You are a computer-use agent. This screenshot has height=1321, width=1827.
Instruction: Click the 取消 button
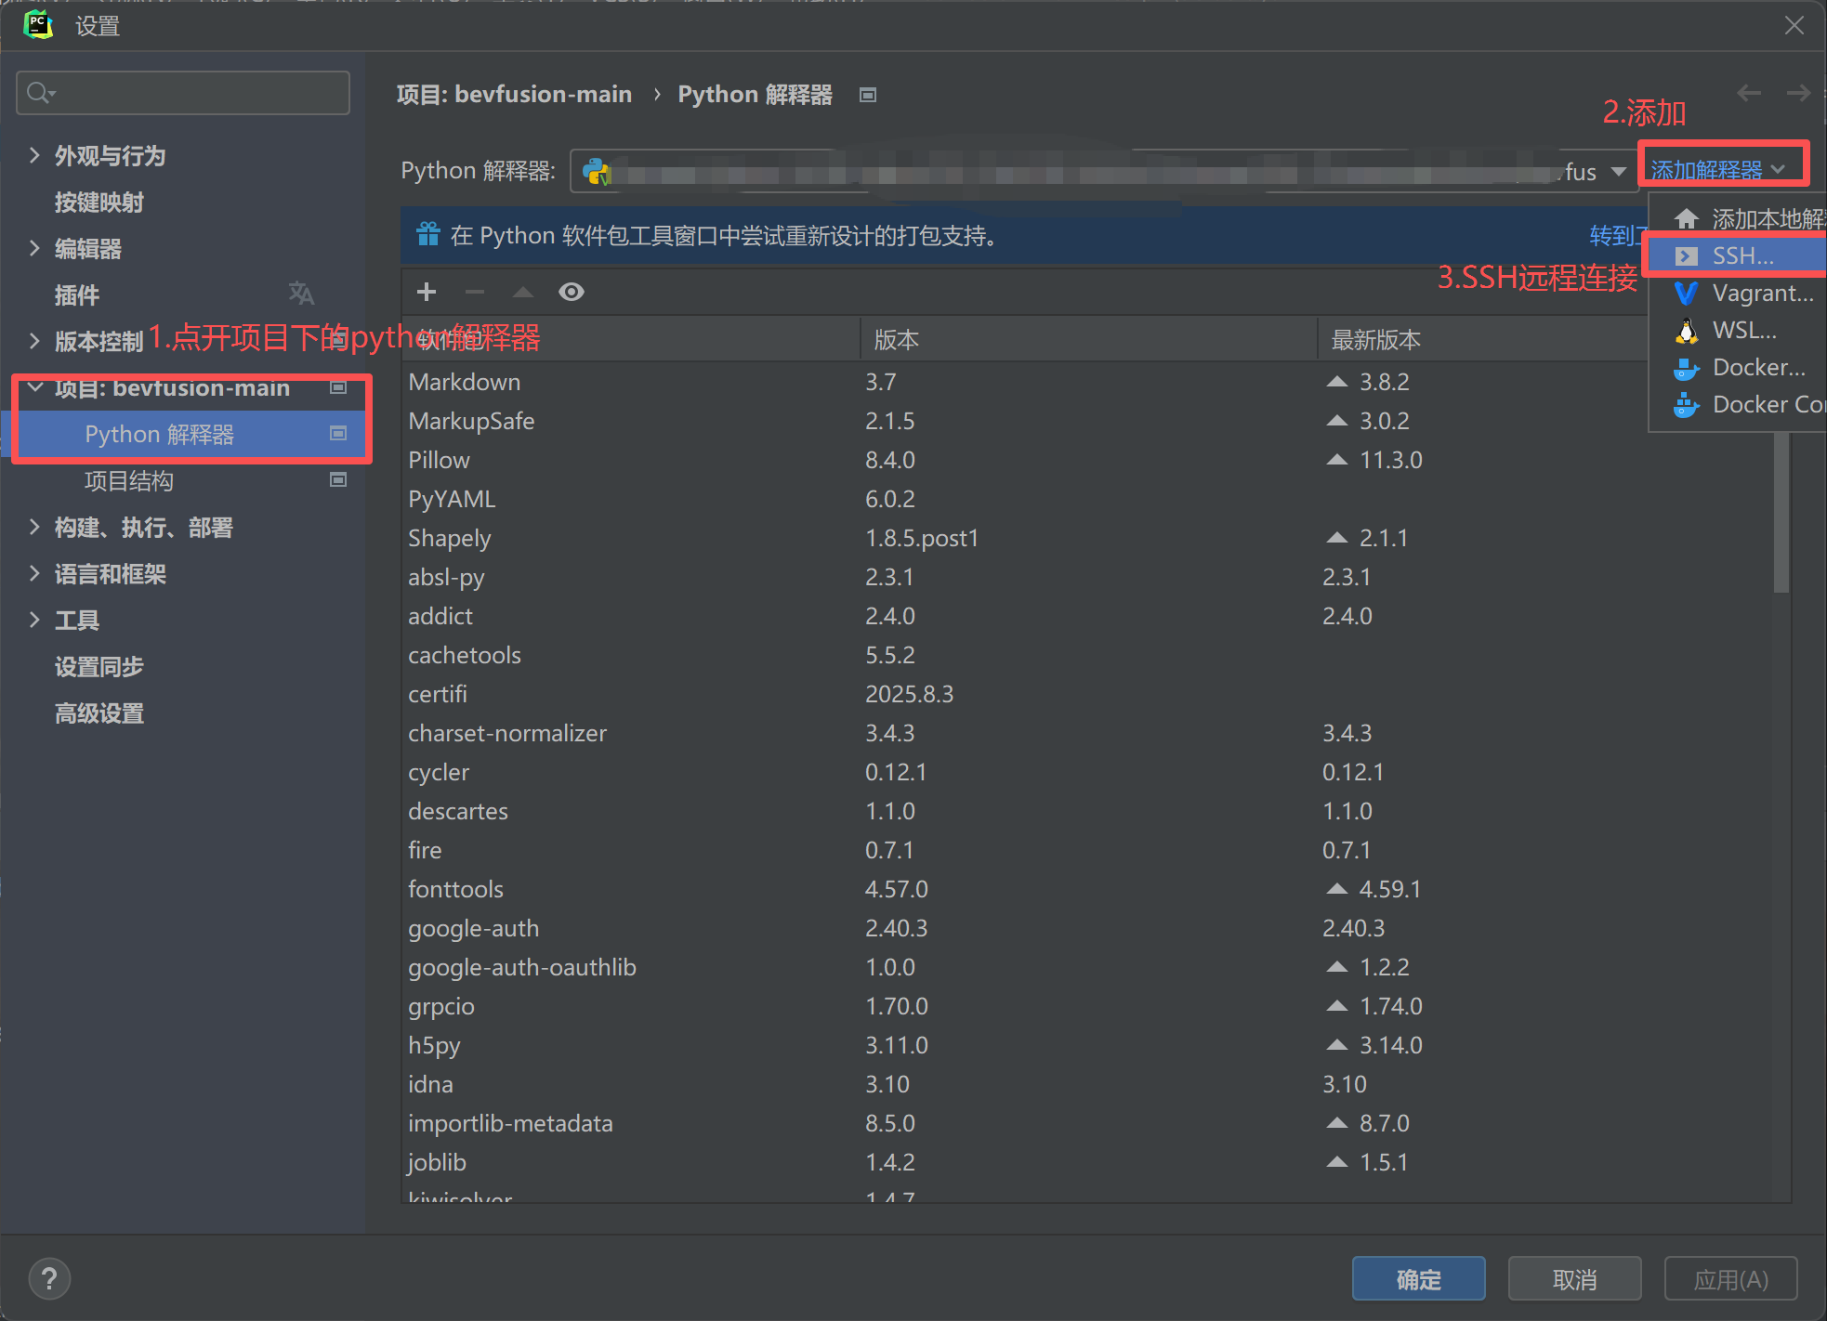coord(1574,1279)
